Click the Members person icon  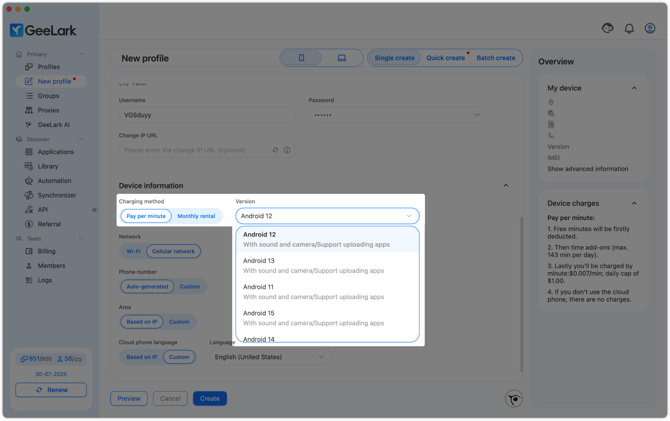tap(29, 266)
